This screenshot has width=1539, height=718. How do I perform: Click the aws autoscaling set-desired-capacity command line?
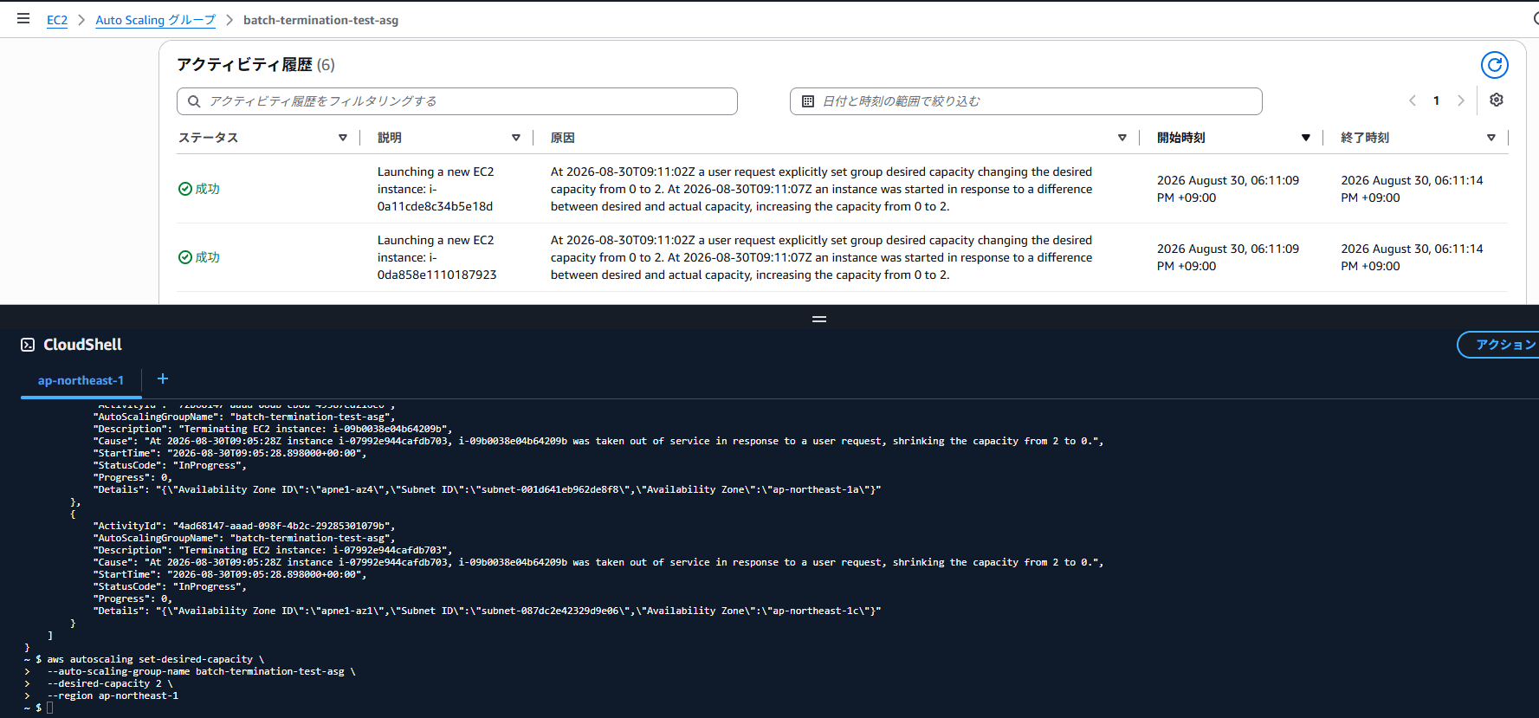coord(155,659)
